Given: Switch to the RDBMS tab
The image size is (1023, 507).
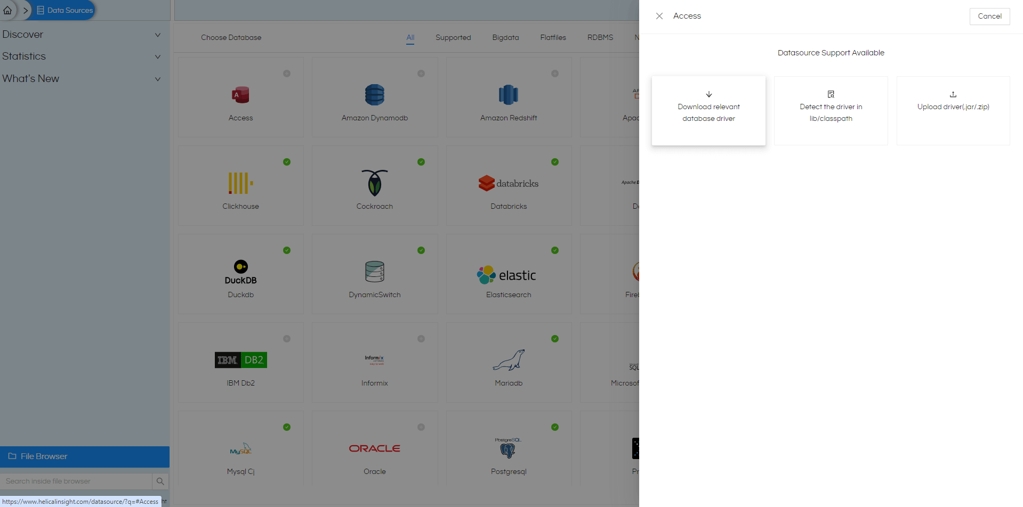Looking at the screenshot, I should tap(600, 38).
